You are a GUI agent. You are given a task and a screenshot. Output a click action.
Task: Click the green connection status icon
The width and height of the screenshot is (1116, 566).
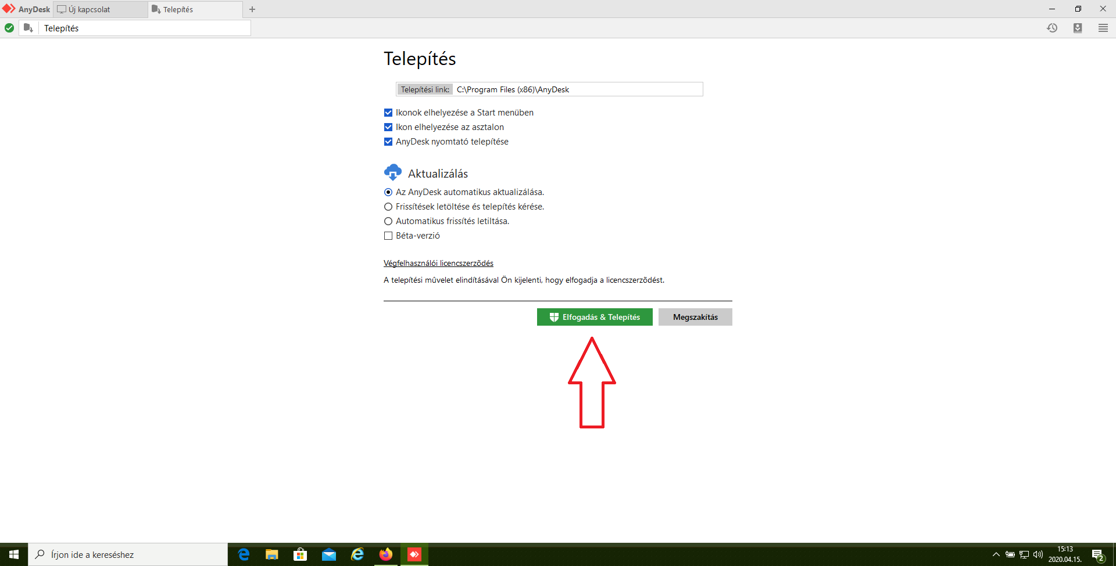[9, 28]
